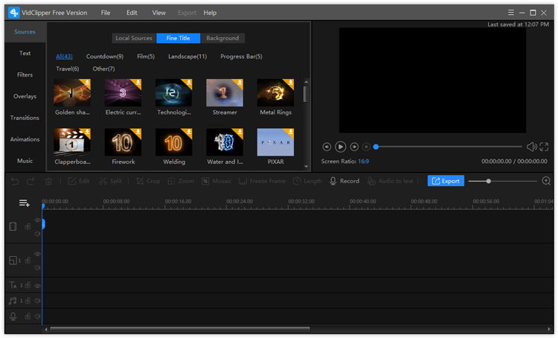Click the text track TA icon
Screen dimensions: 558x338
pos(13,285)
